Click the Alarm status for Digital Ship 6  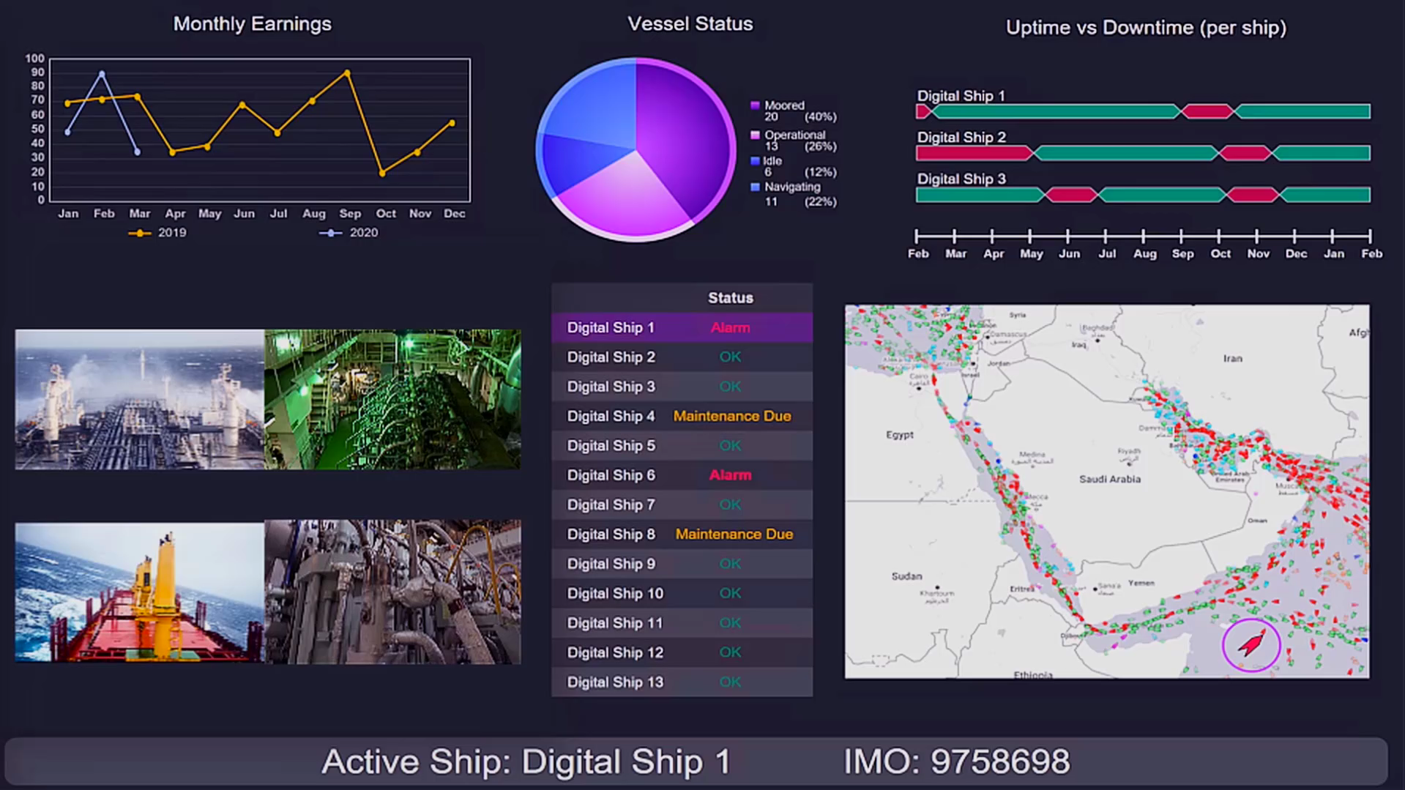(x=730, y=475)
